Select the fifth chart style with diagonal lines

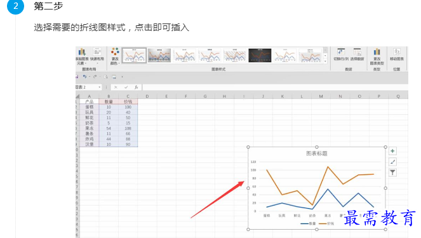tap(235, 55)
